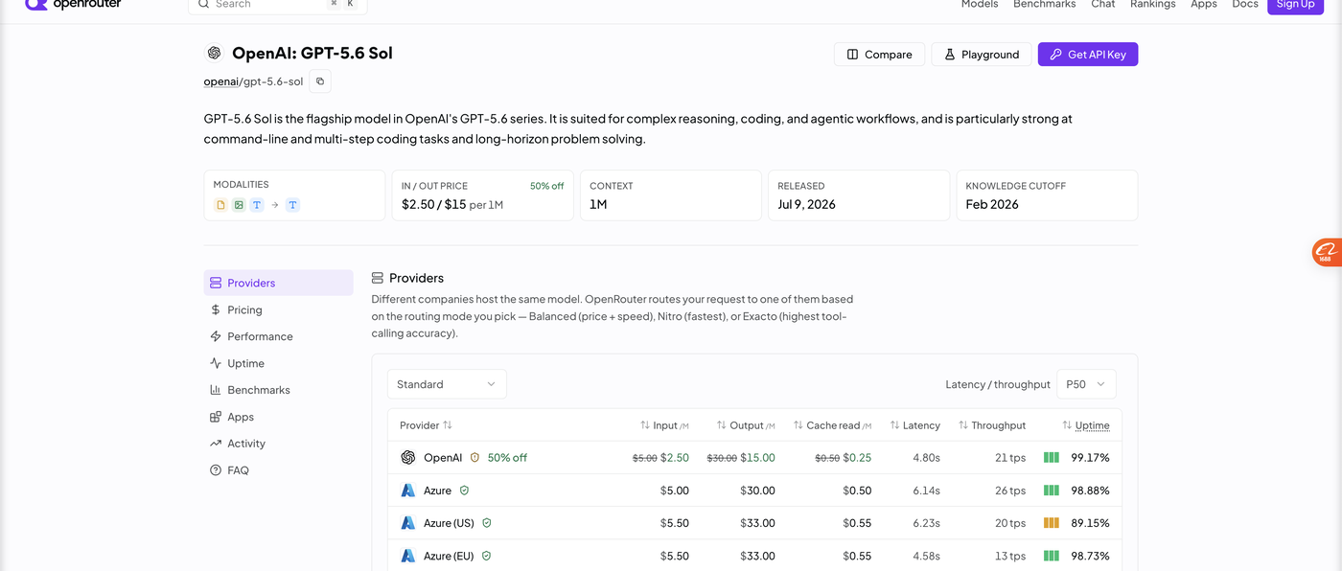Click the file modality icon

pos(220,205)
